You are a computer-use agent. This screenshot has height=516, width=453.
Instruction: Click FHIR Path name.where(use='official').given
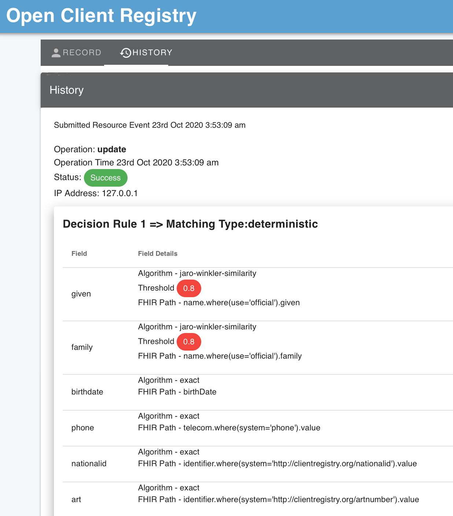(219, 303)
